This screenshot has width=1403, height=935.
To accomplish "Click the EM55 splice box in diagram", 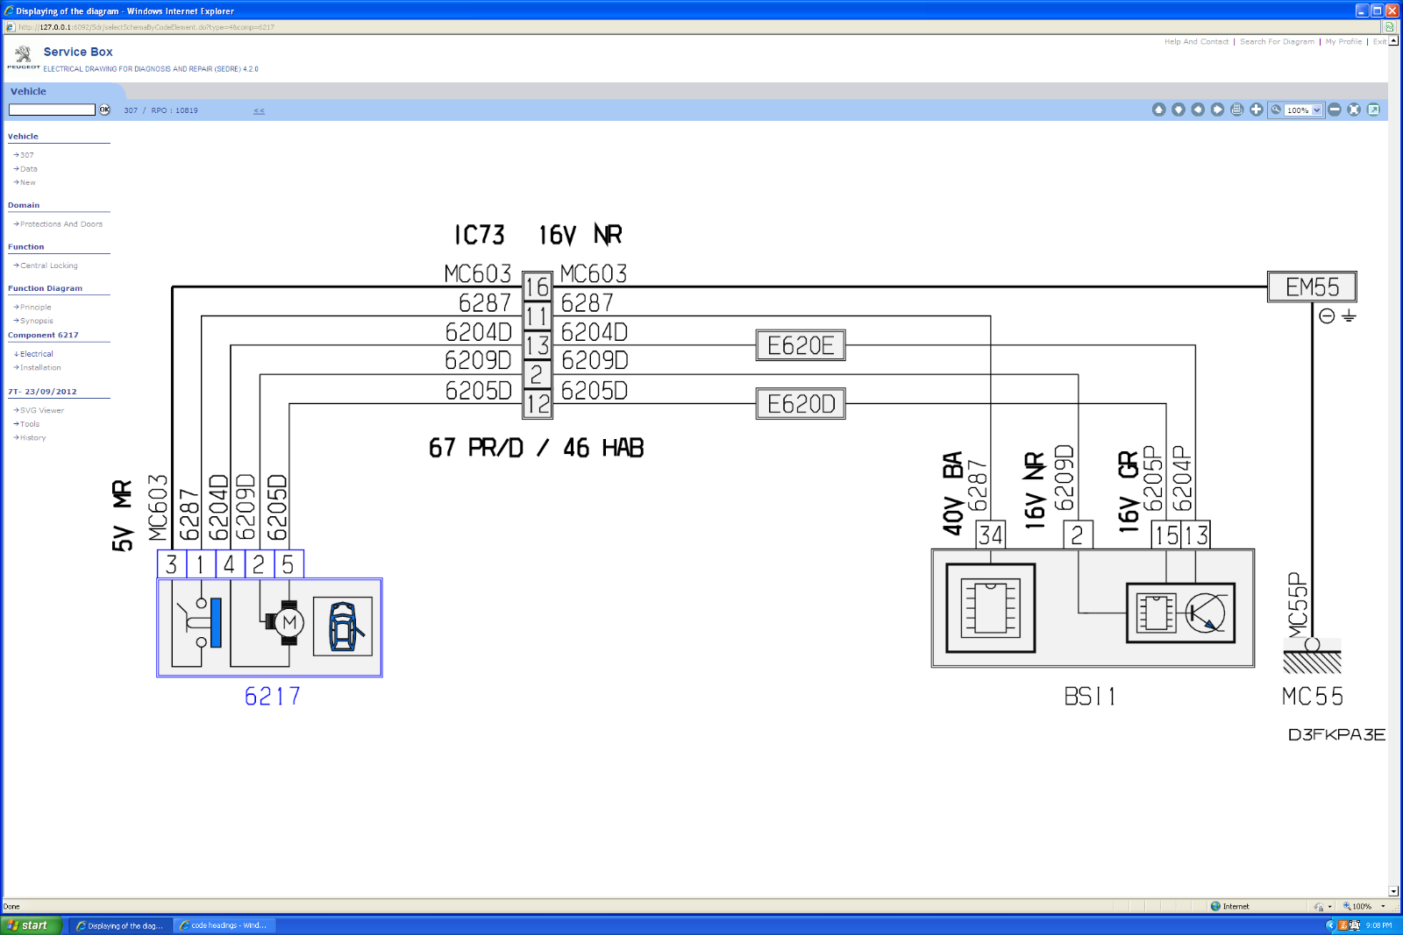I will point(1312,287).
